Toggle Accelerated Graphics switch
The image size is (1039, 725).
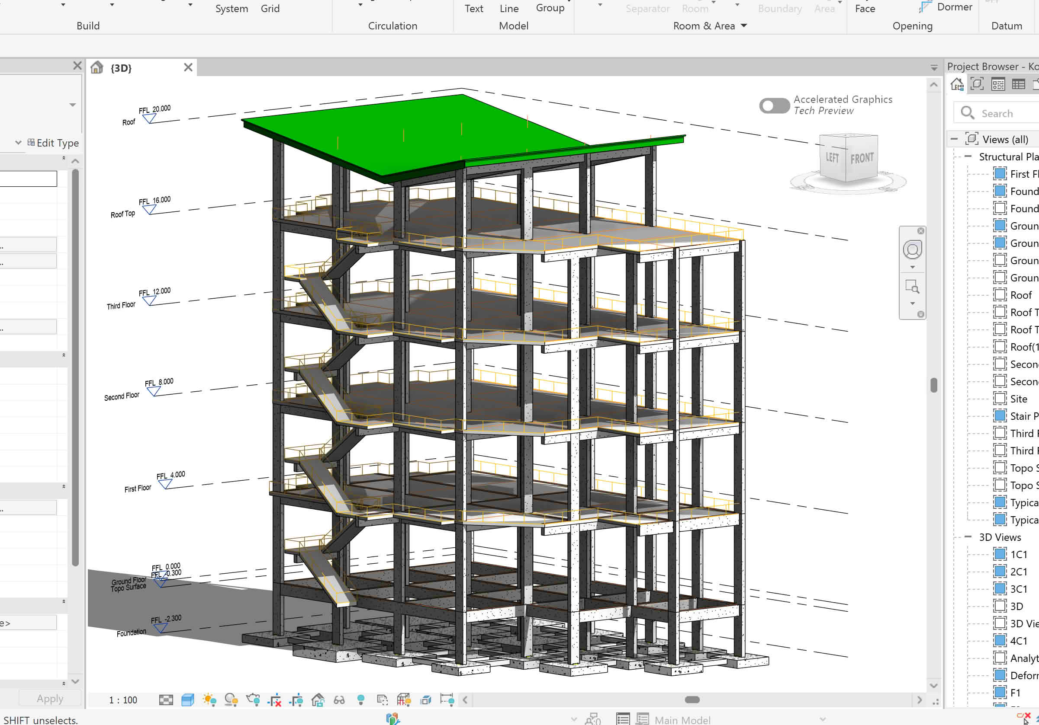774,106
